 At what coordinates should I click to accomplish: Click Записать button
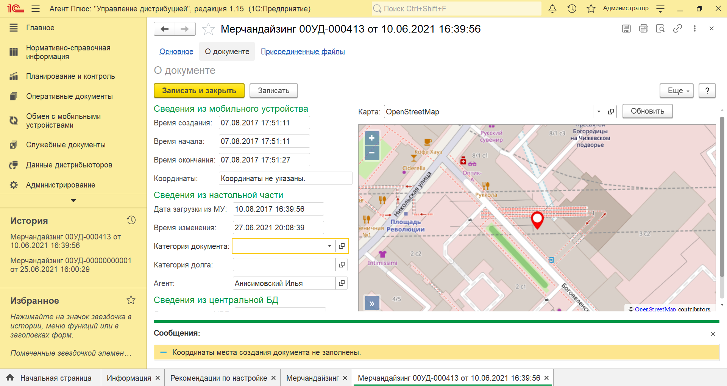(x=273, y=91)
